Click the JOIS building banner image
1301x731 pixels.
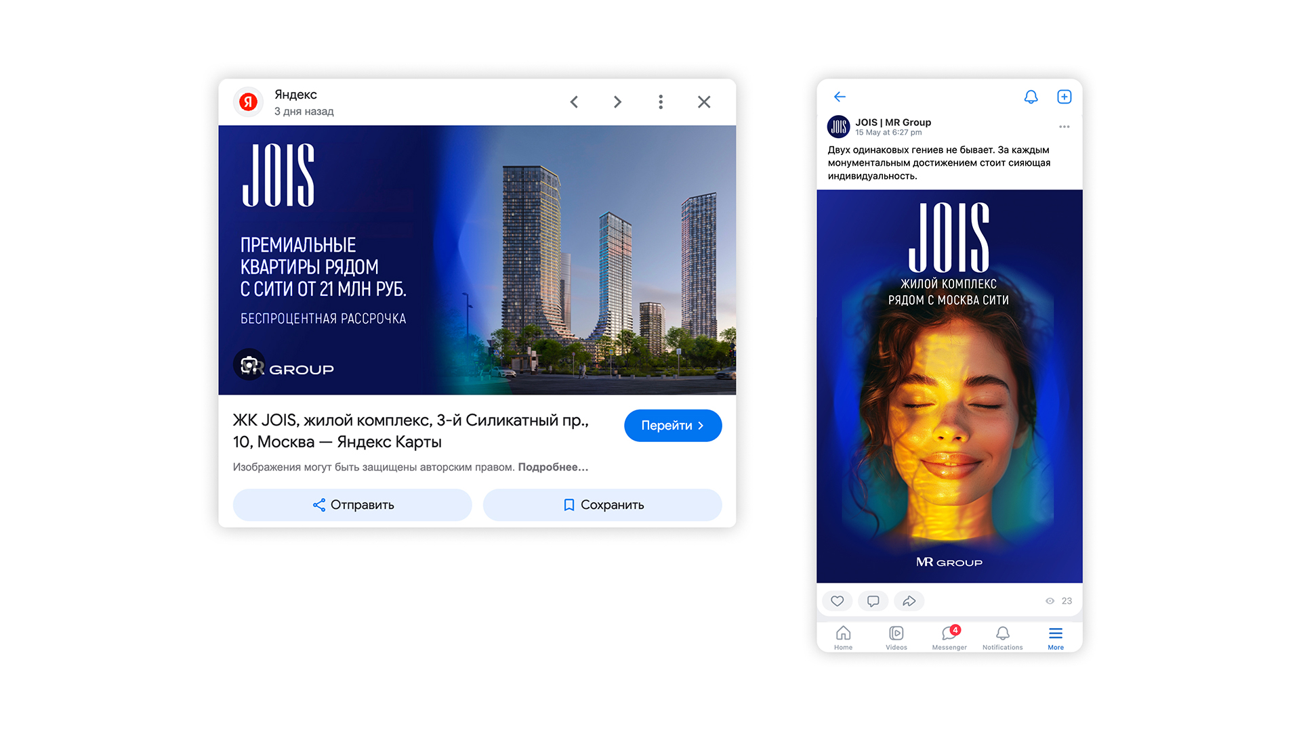point(477,260)
